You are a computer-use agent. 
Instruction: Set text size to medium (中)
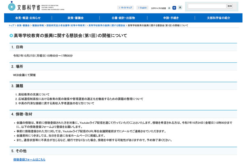(174, 8)
